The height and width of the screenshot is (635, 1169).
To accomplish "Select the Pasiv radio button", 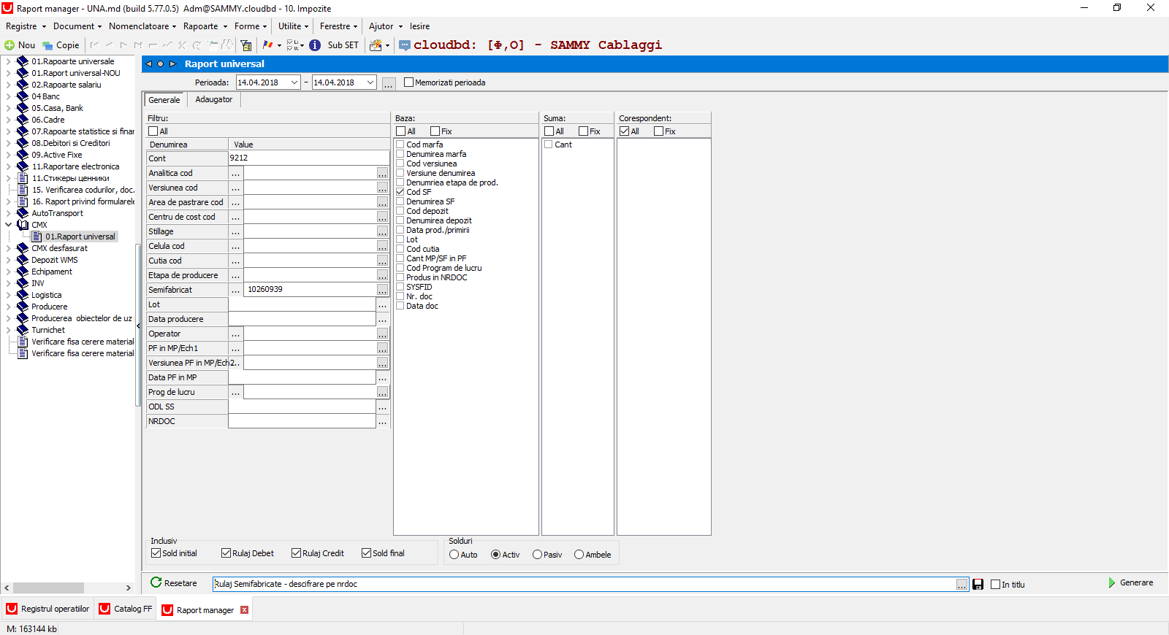I will point(537,555).
